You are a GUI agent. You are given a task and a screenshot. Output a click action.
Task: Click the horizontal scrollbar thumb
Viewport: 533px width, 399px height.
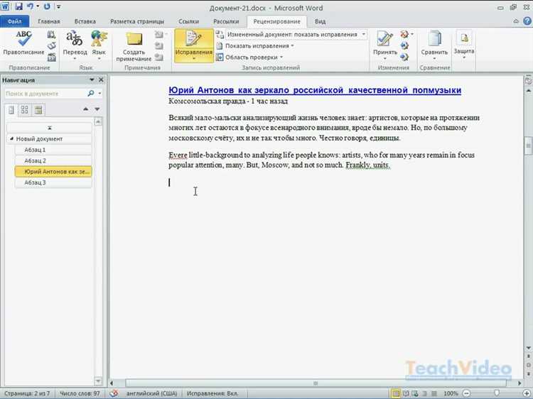(316, 383)
